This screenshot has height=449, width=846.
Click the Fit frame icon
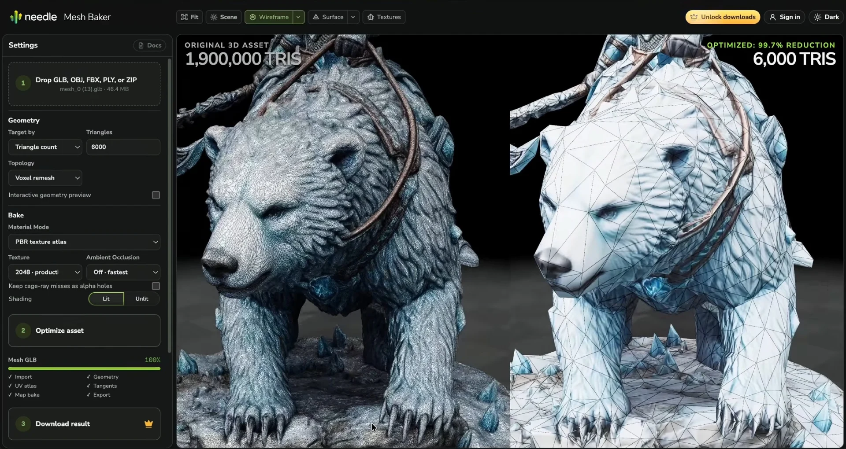click(x=184, y=17)
